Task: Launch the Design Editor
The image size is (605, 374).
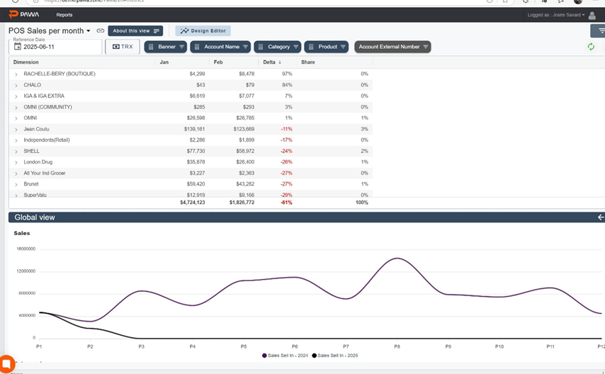Action: click(203, 31)
